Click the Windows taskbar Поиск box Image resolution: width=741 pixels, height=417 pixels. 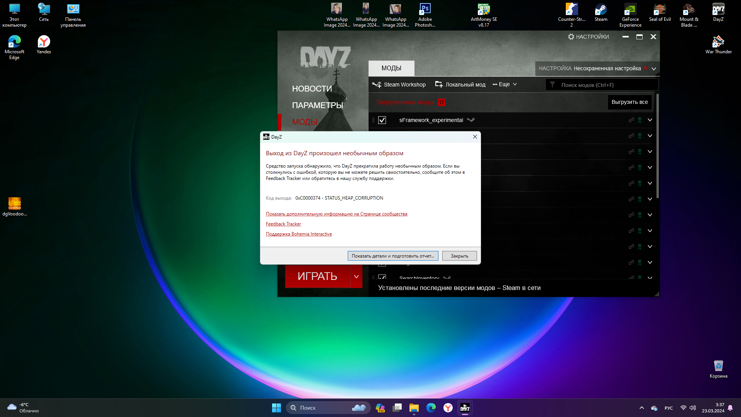(328, 408)
